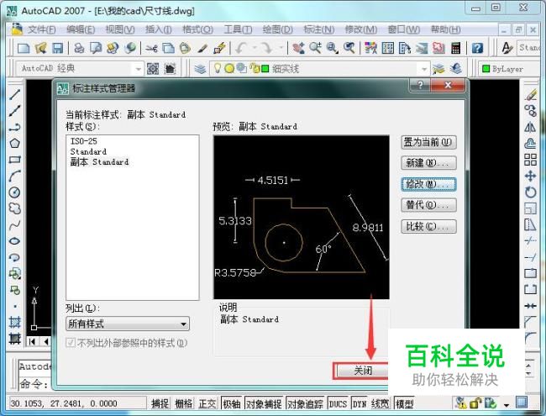
Task: Select the Revision Cloud tool
Action: [14, 208]
